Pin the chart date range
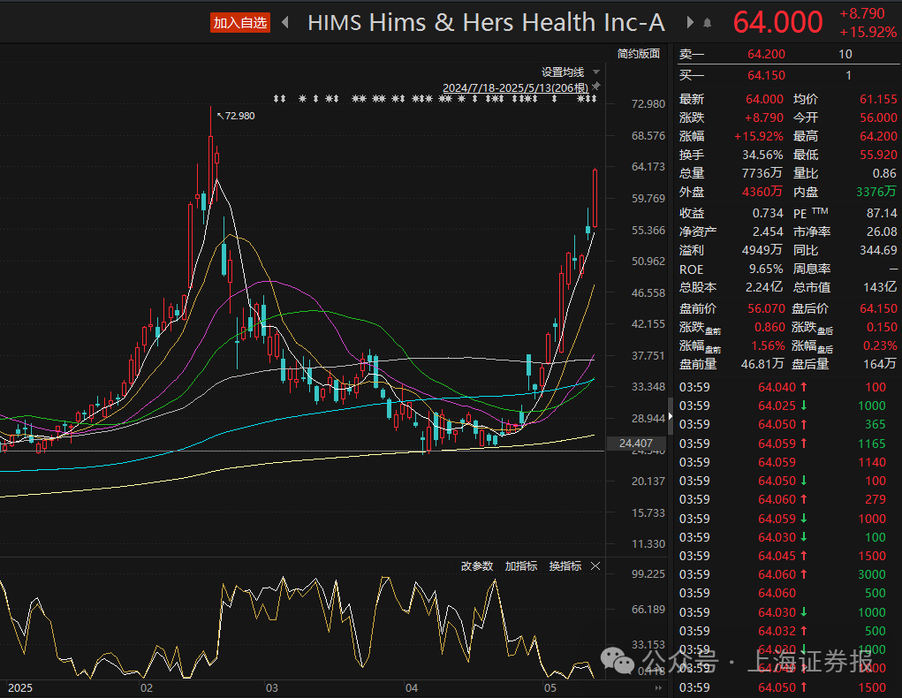Screen dimensions: 902x698 point(595,87)
